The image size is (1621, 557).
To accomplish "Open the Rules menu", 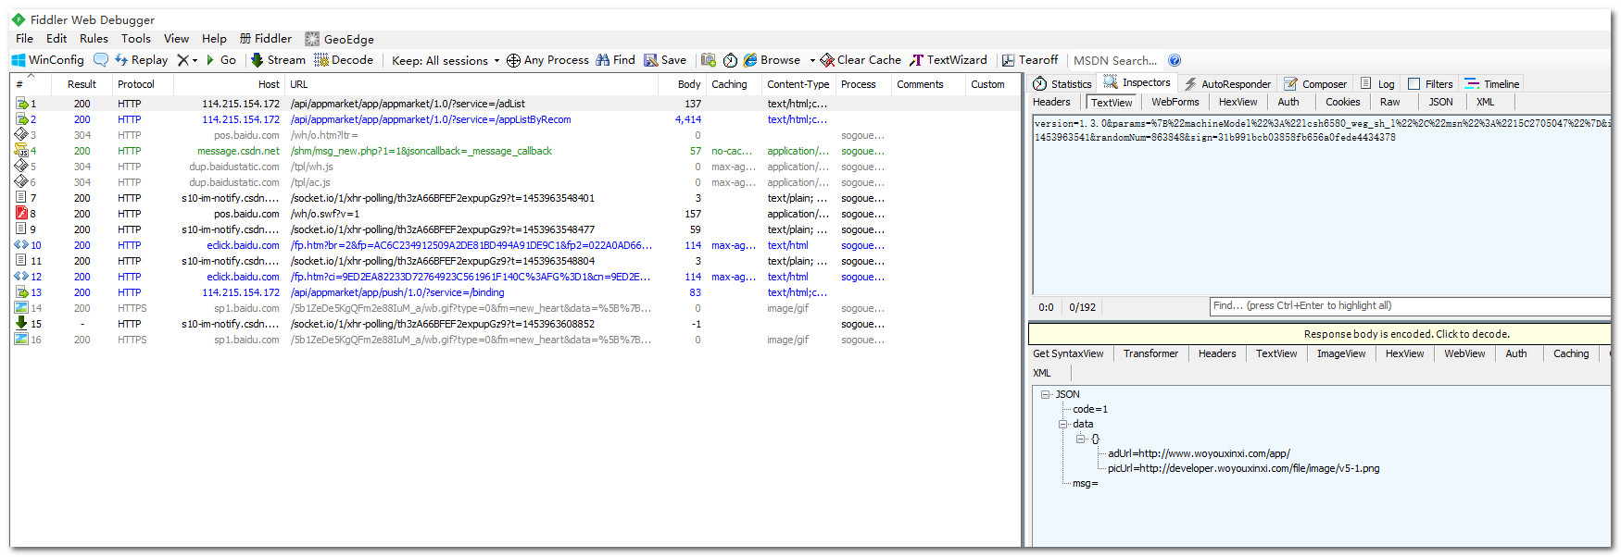I will [x=94, y=39].
